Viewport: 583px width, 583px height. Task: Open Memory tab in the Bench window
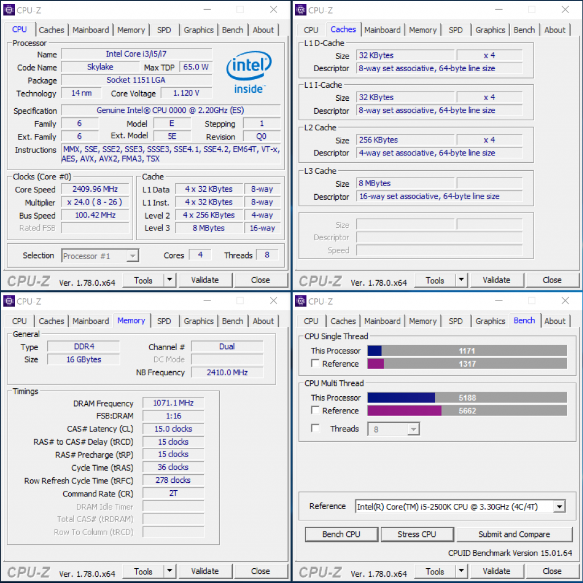[x=422, y=321]
